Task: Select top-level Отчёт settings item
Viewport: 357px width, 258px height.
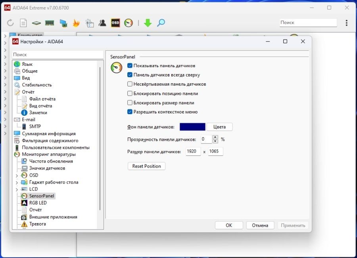Action: pyautogui.click(x=28, y=92)
